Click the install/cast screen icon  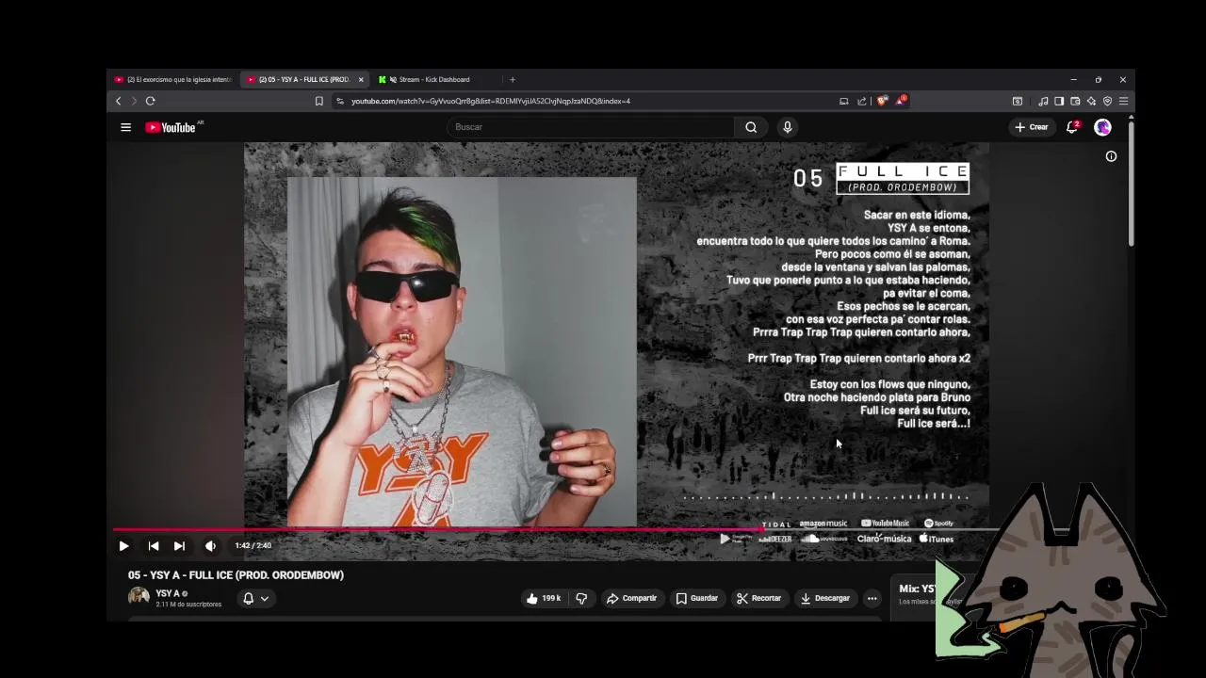844,101
